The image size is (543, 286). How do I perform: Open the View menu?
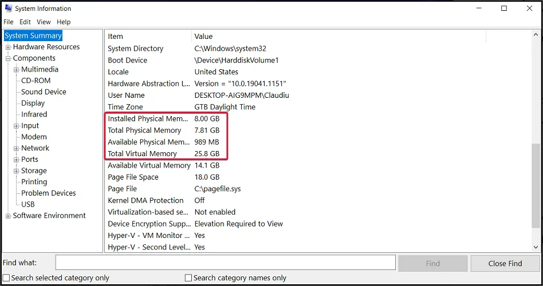pyautogui.click(x=44, y=22)
